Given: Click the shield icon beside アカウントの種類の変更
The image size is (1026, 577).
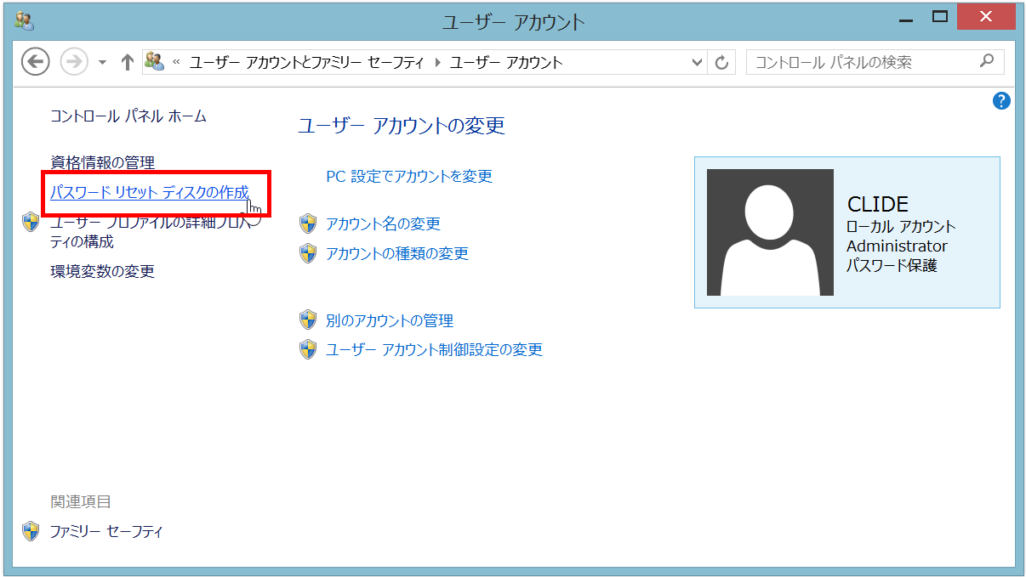Looking at the screenshot, I should click(308, 253).
